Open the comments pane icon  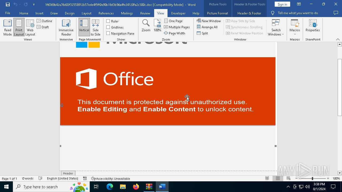336,13
